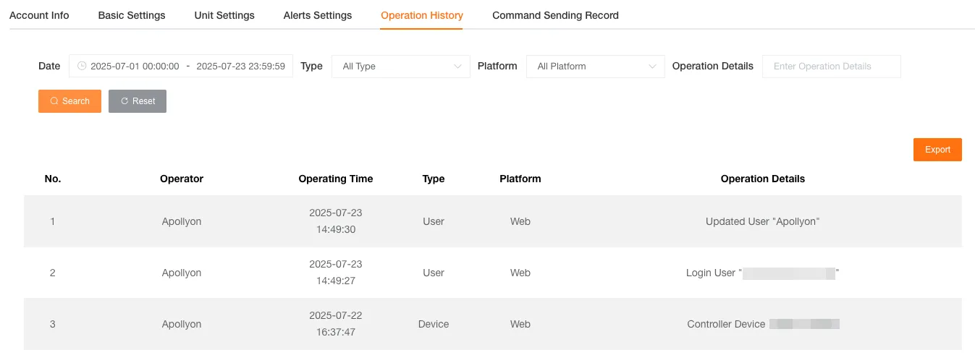Click the Operation Details column header

763,179
